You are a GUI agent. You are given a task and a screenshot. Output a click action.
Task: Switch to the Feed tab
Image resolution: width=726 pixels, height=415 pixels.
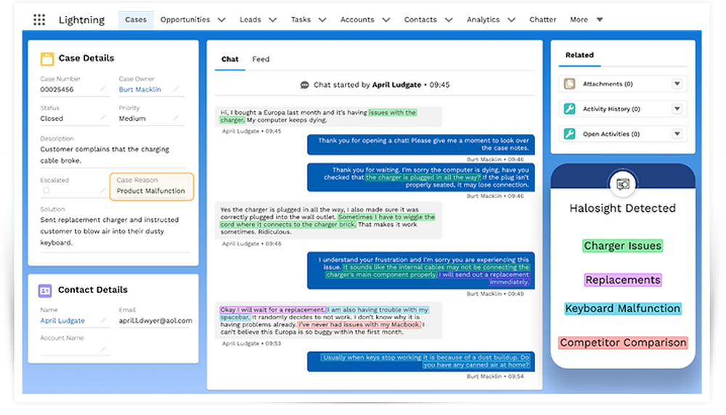click(x=261, y=59)
